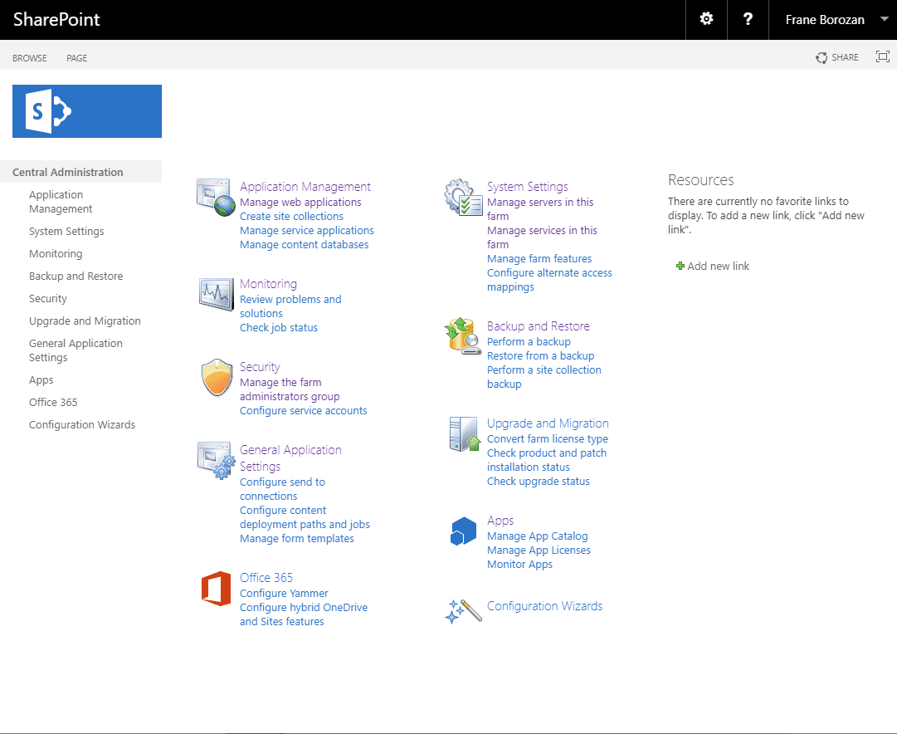Open Upgrade and Migration in left navigation
897x734 pixels.
pyautogui.click(x=85, y=321)
